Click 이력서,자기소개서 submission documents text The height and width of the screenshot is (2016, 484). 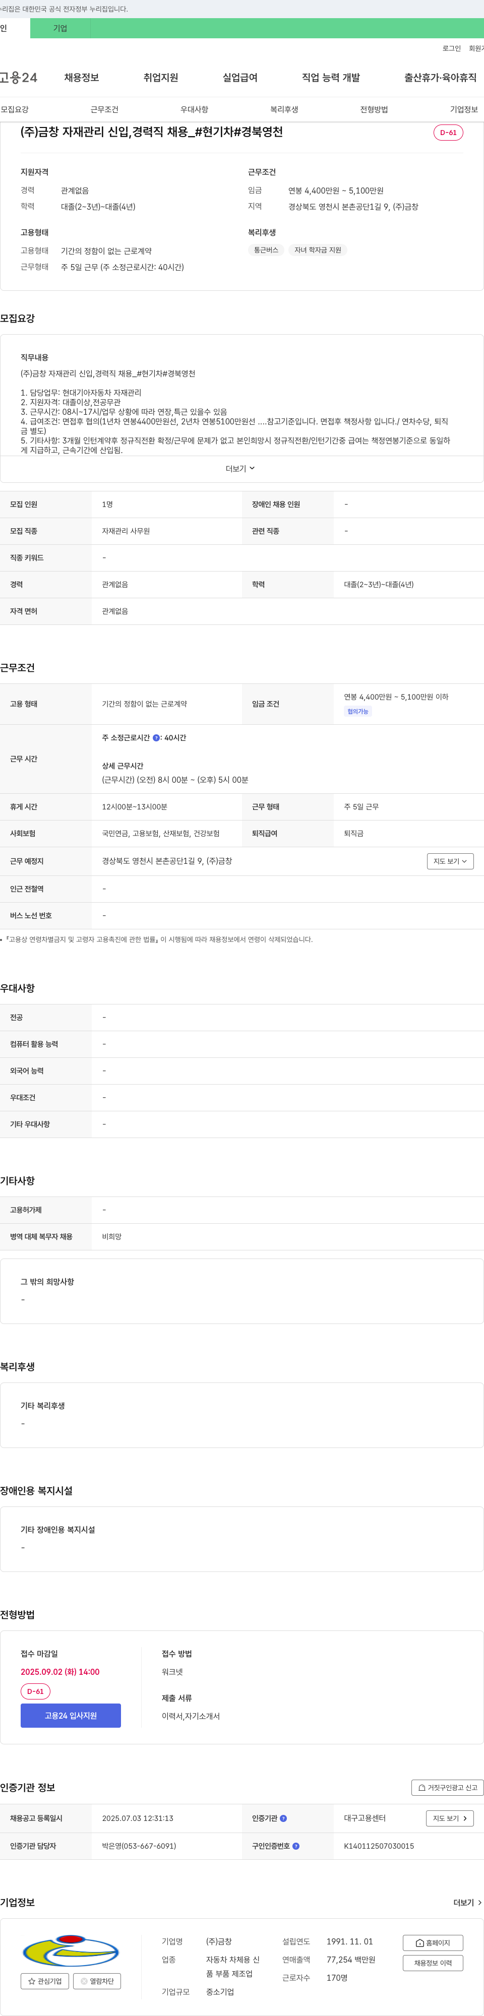click(191, 1716)
